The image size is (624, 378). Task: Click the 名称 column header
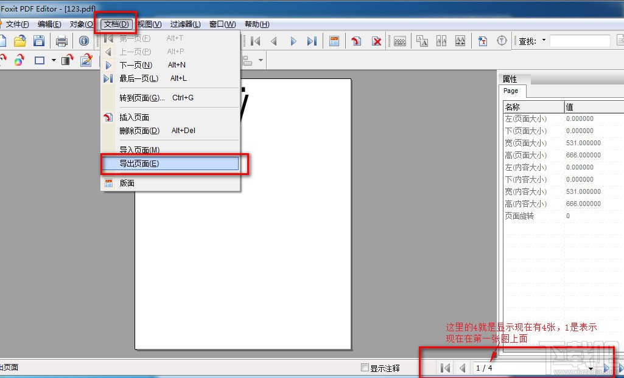[534, 107]
